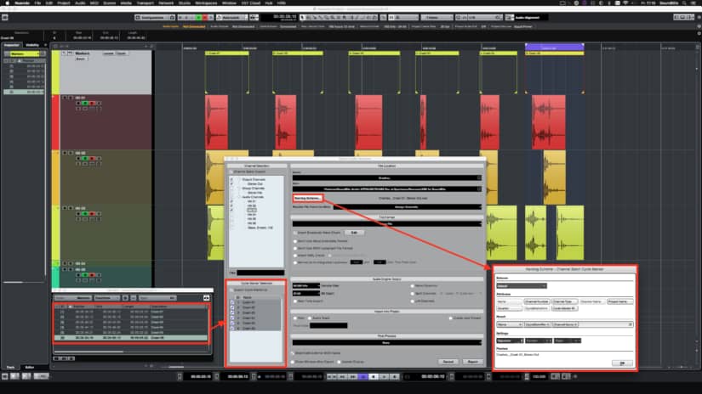Click the Naming Scheme... button
702x394 pixels.
click(307, 198)
